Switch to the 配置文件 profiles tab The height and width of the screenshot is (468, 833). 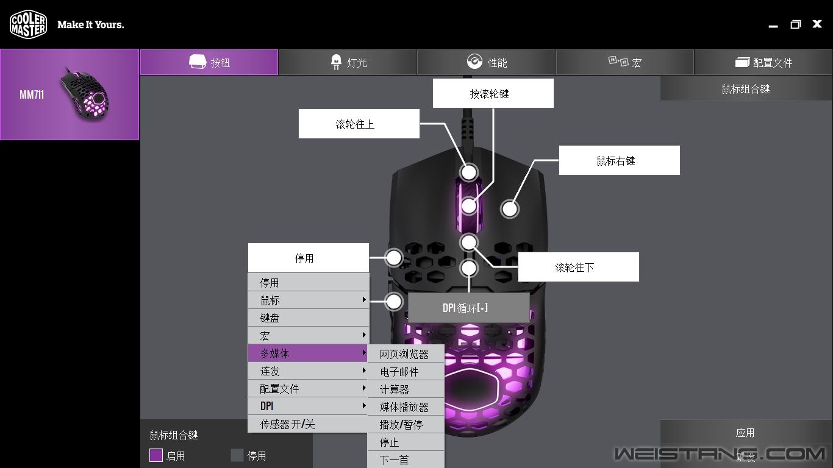[x=763, y=62]
